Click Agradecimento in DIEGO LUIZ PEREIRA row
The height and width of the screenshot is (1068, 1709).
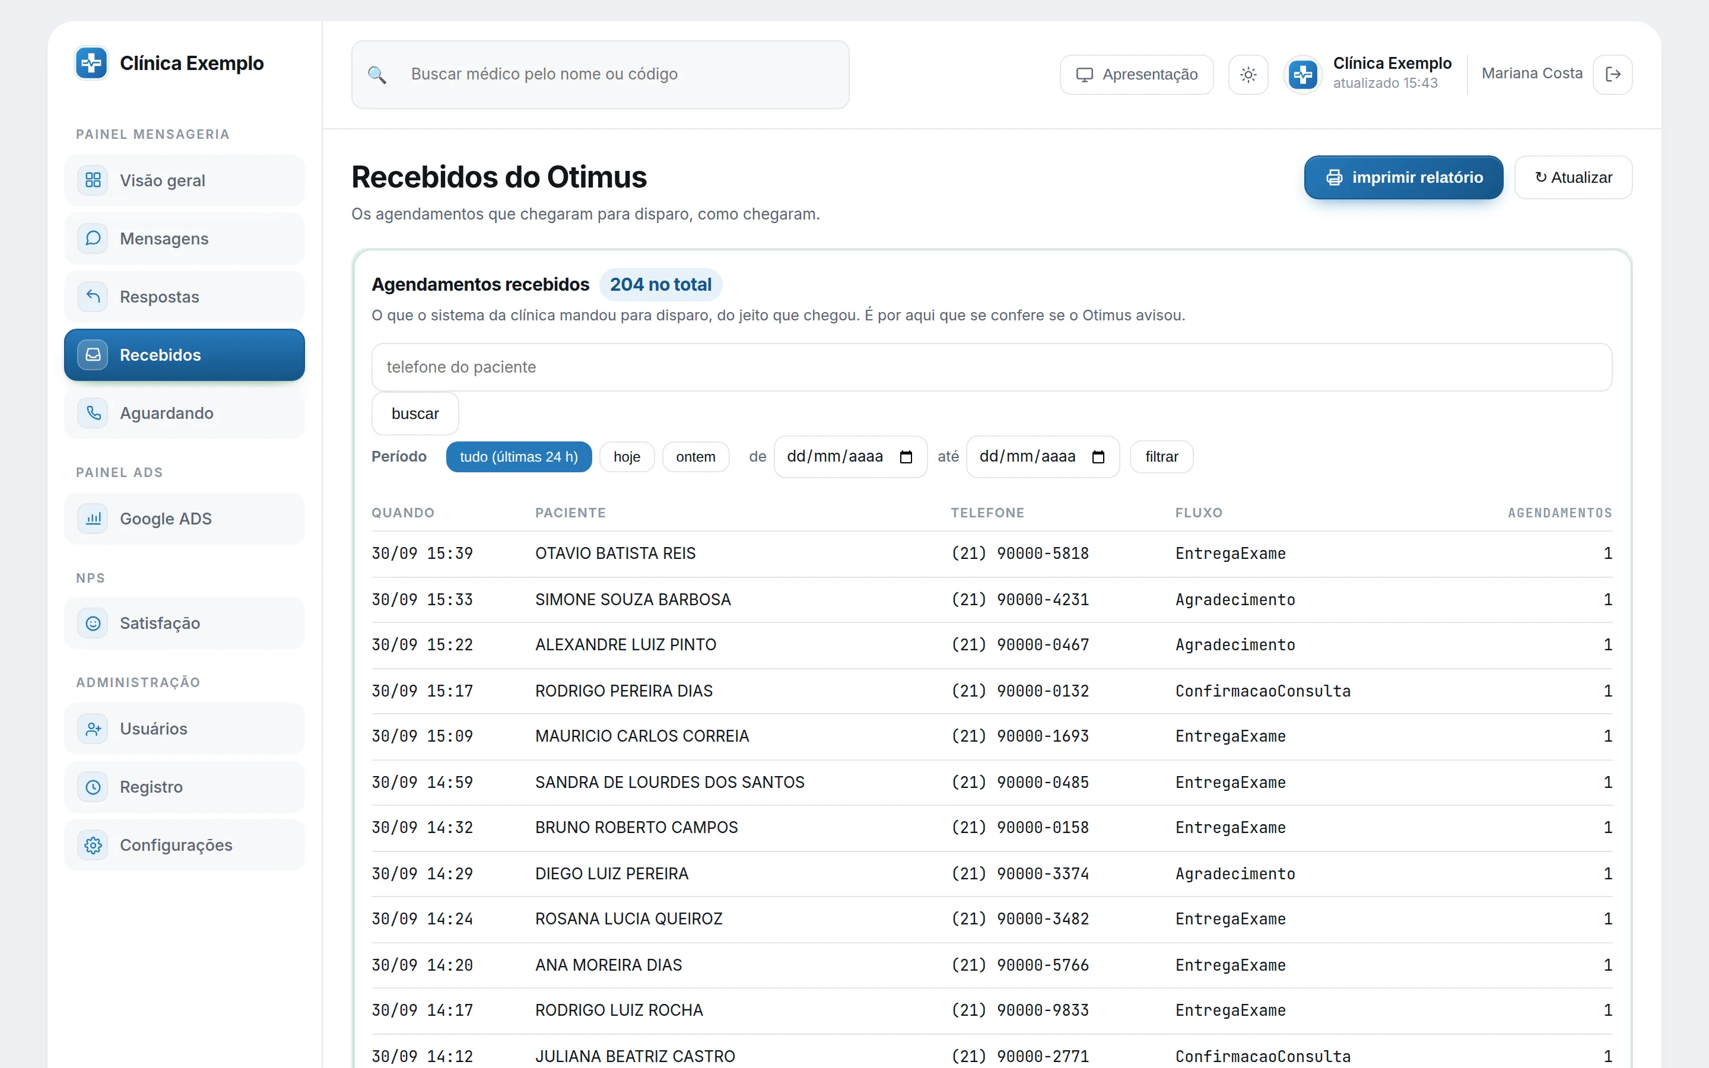(1235, 874)
